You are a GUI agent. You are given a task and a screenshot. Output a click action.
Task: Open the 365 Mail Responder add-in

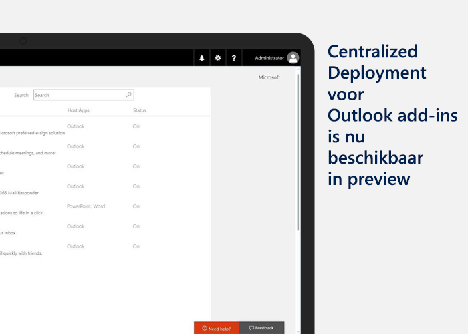(x=20, y=192)
